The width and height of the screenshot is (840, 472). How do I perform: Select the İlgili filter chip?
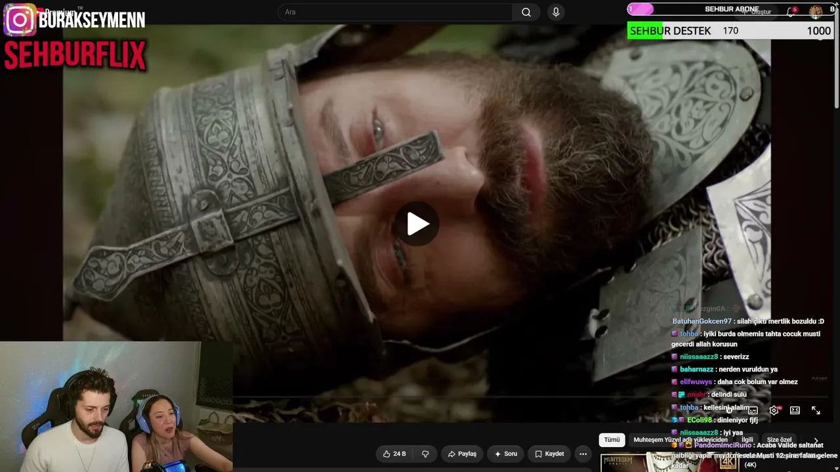(x=747, y=440)
